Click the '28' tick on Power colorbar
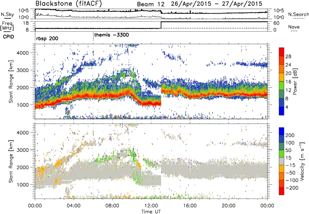Image resolution: width=309 pixels, height=214 pixels. pos(288,56)
